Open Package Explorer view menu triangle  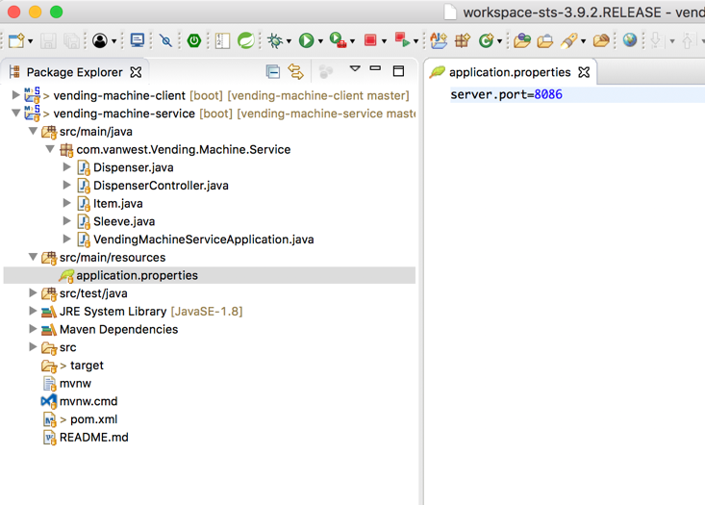(355, 70)
